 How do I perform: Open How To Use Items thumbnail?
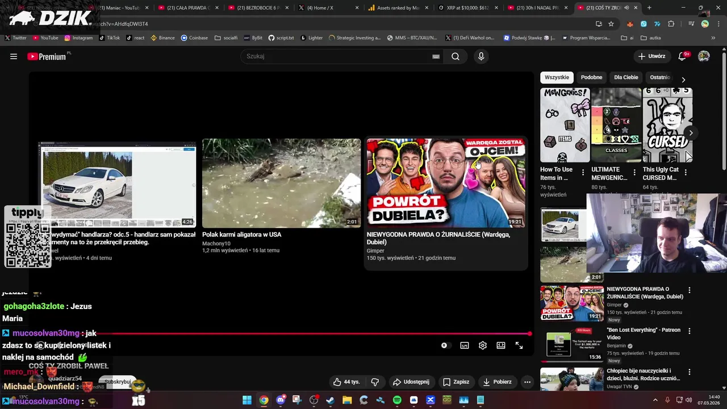tap(565, 125)
